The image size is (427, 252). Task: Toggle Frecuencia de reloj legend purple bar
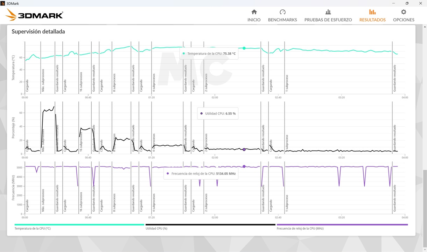342,225
